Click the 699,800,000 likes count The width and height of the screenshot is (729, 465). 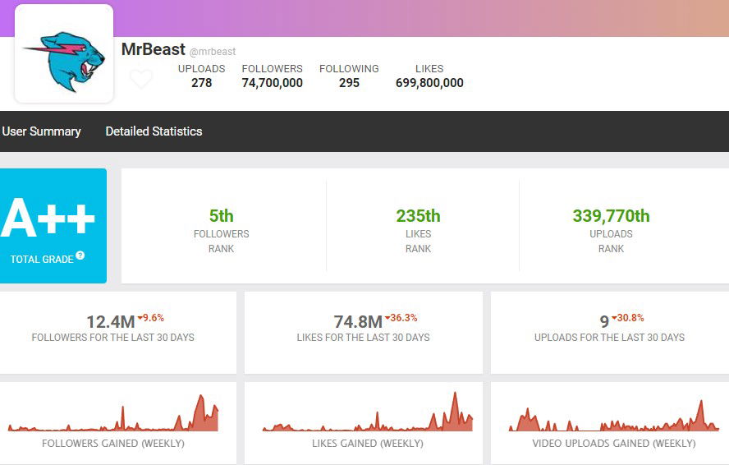pos(429,83)
